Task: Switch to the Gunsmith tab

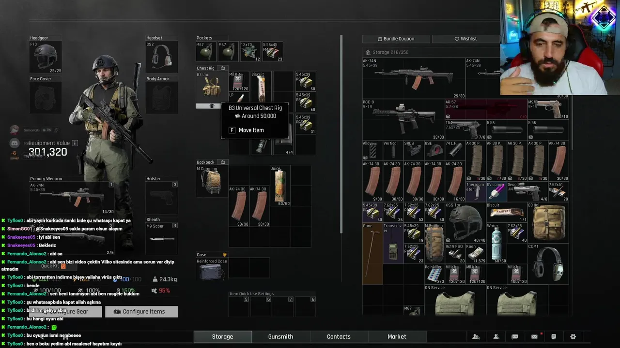Action: pyautogui.click(x=280, y=337)
